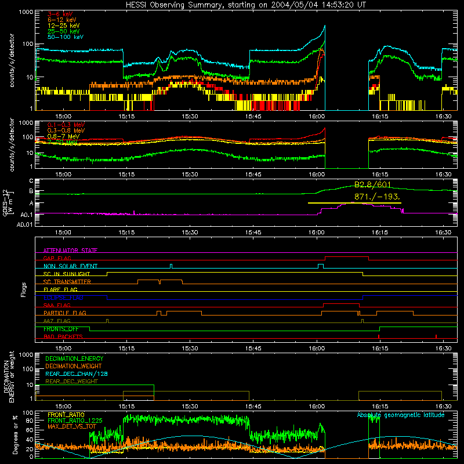464x464 pixels.
Task: Select the NON_SOLAR_EVENT flag label
Action: tap(70, 266)
